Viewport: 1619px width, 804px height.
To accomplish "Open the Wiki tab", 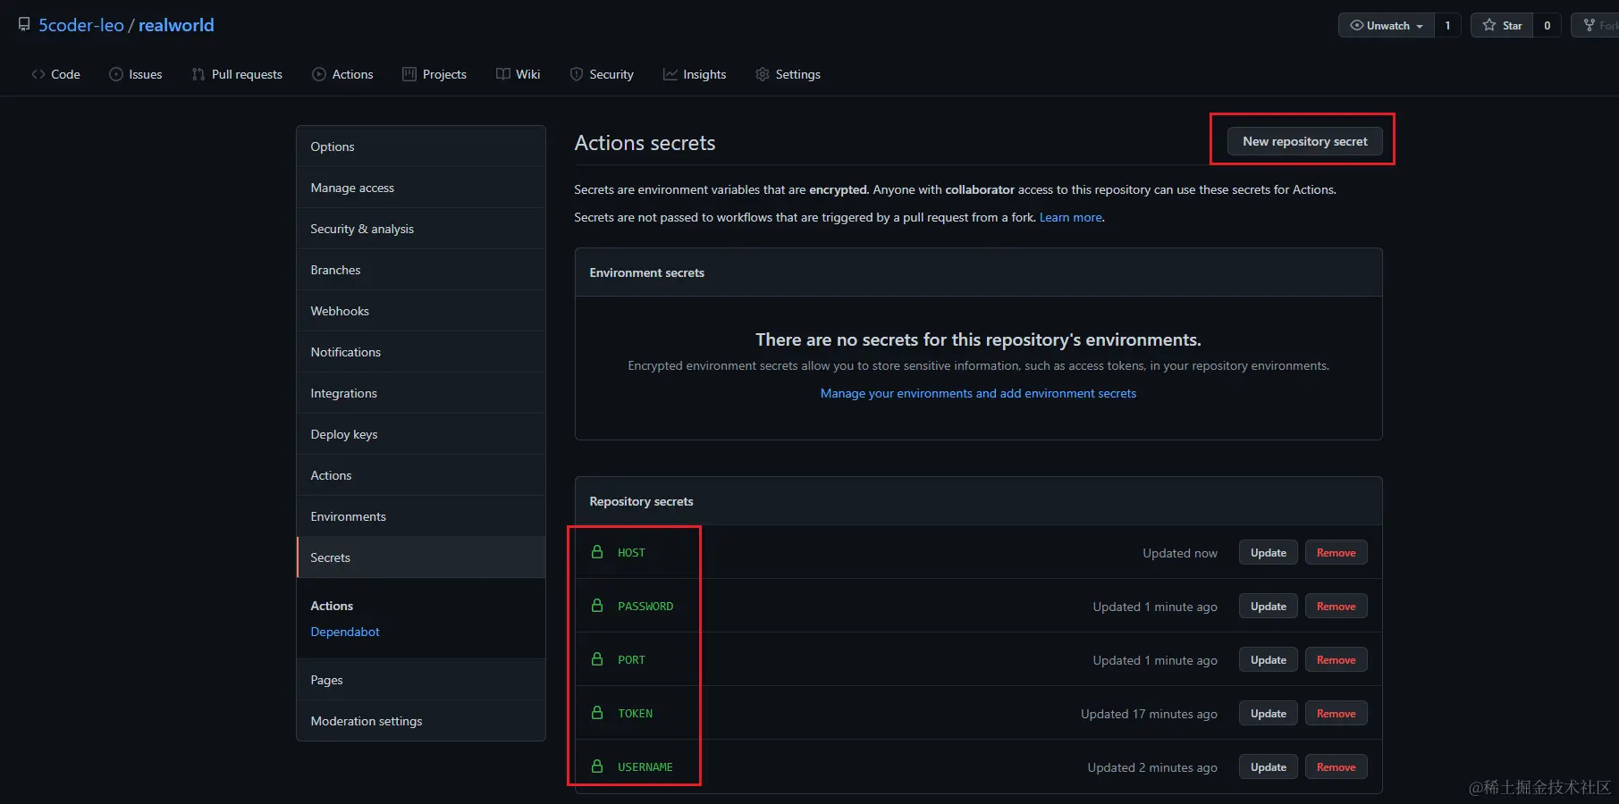I will coord(519,74).
